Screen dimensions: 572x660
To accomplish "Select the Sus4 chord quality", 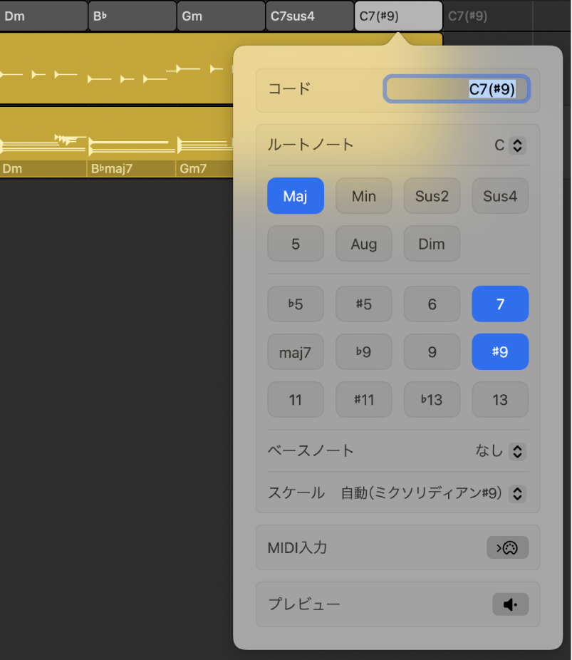I will click(x=500, y=195).
